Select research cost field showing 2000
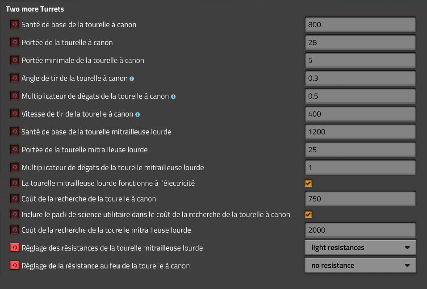Viewport: 427px width, 289px height. 360,230
